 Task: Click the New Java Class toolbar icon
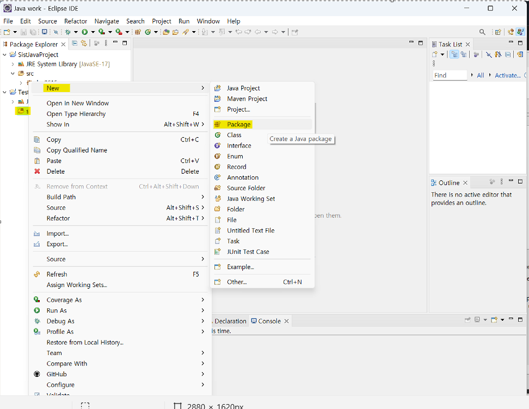(x=148, y=32)
